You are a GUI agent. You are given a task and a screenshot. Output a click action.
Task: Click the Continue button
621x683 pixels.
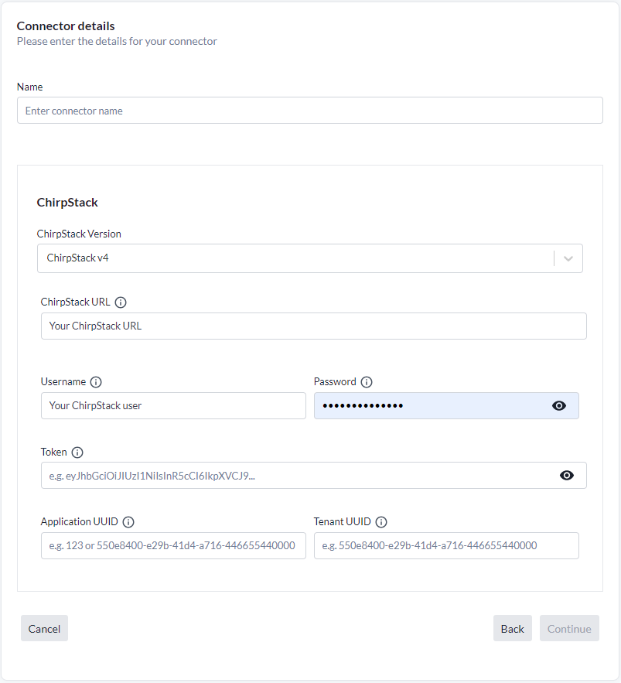coord(570,629)
